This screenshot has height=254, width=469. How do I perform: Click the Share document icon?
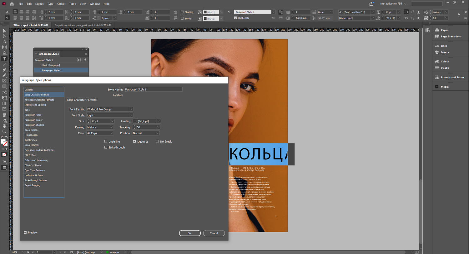pyautogui.click(x=371, y=4)
